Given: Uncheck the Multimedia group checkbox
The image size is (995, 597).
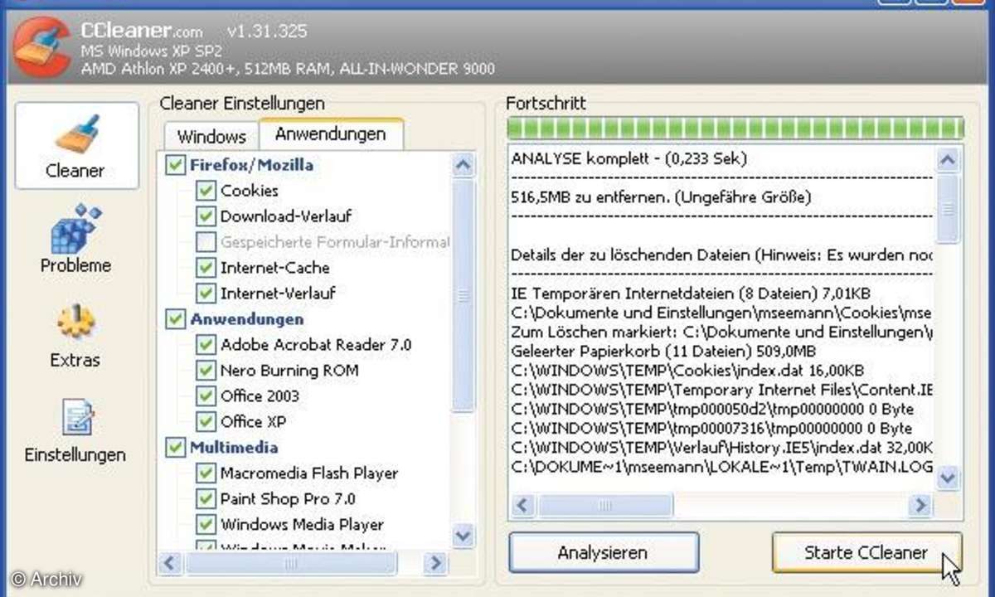Looking at the screenshot, I should pyautogui.click(x=174, y=448).
